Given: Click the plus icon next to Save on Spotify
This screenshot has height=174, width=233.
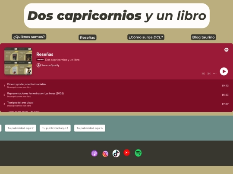Looking at the screenshot, I should click(38, 65).
